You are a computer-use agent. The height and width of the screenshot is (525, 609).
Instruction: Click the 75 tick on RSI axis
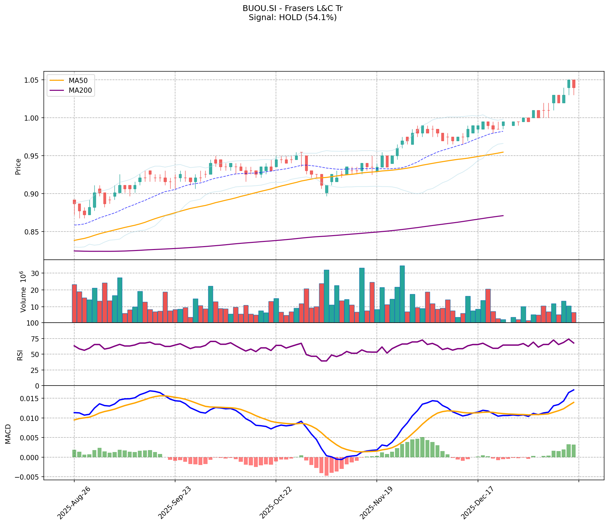pyautogui.click(x=35, y=339)
